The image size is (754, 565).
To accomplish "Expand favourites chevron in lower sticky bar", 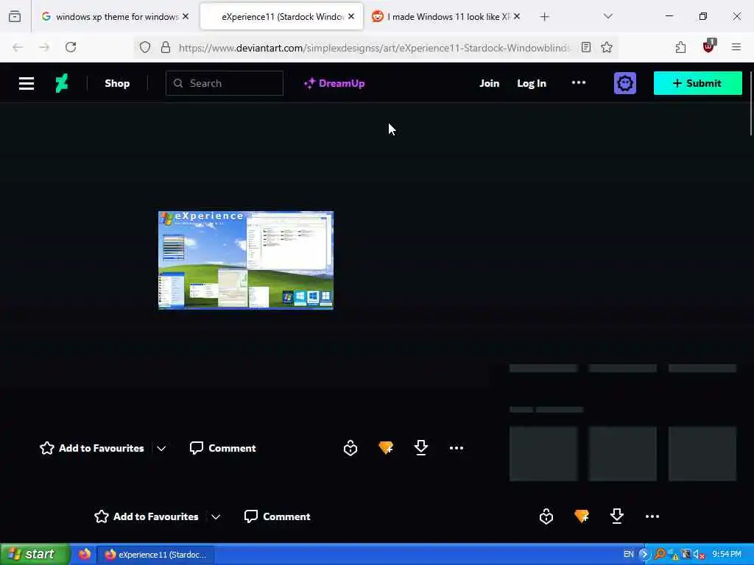I will (216, 517).
